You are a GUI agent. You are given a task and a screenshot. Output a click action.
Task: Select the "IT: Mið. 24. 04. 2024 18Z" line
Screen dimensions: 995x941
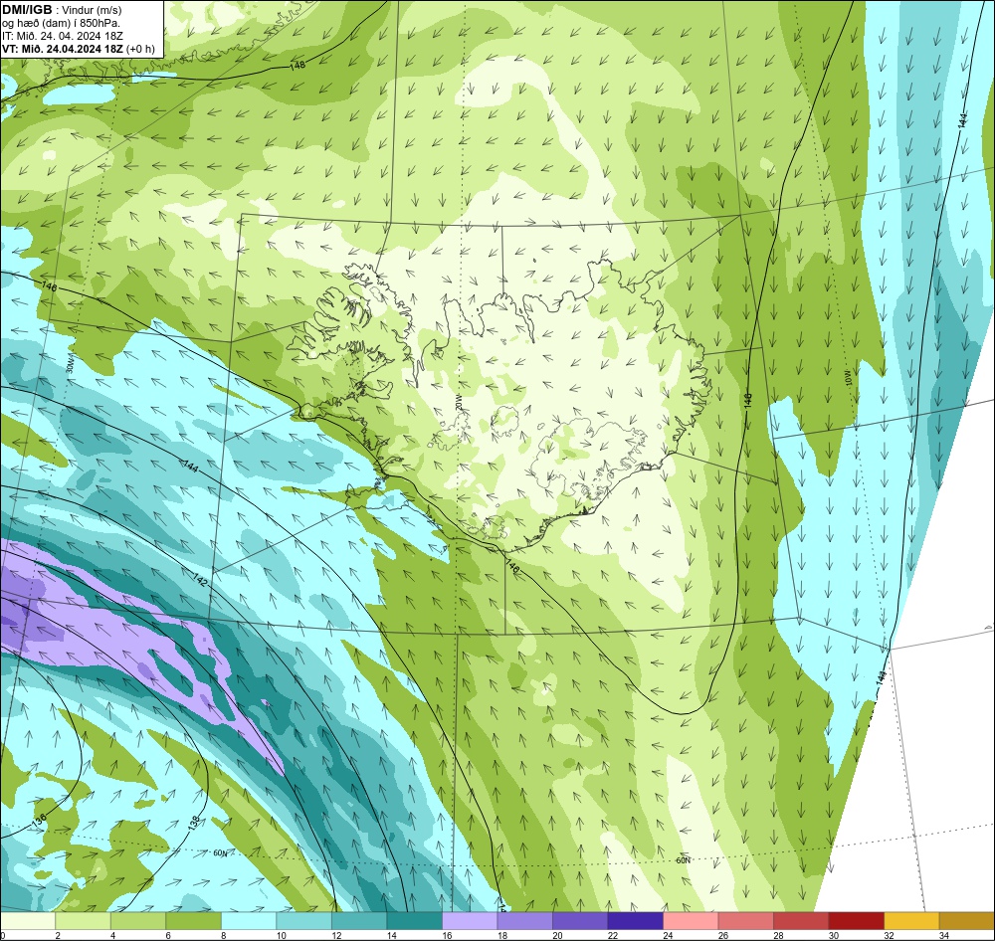coord(63,36)
